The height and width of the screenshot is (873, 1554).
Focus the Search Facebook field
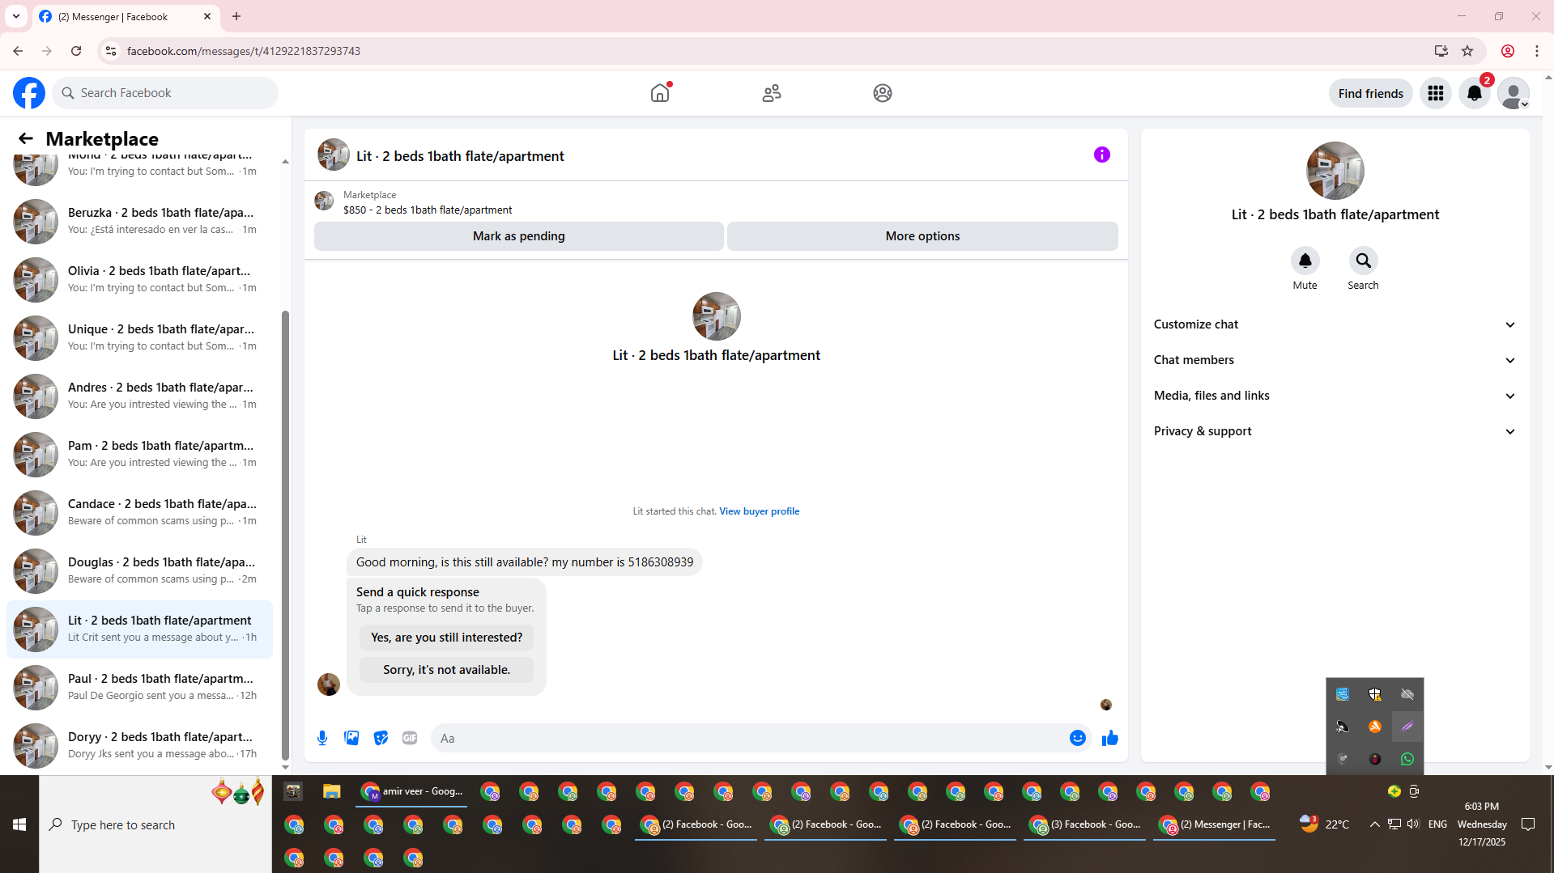tap(166, 93)
